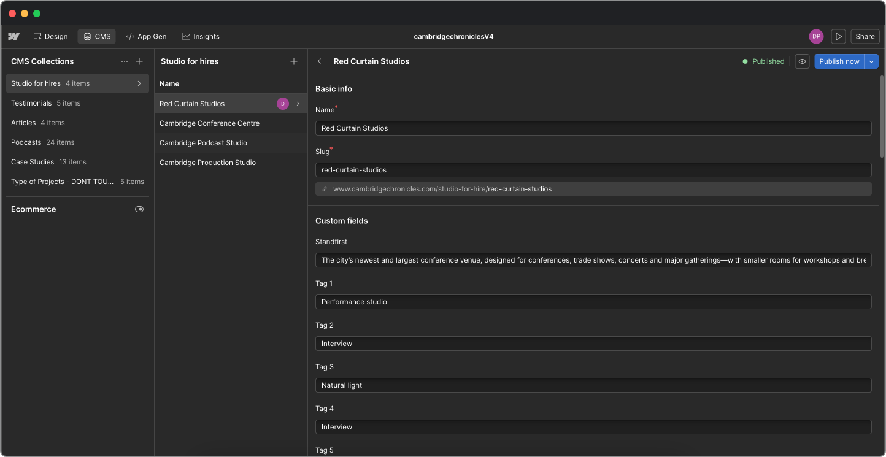Click the Basic info heading
This screenshot has width=886, height=457.
tap(334, 89)
